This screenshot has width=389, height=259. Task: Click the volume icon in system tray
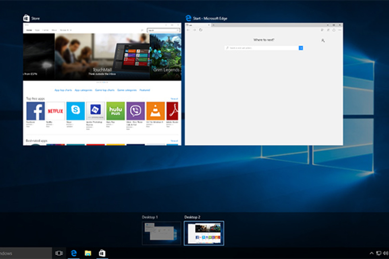pyautogui.click(x=386, y=253)
